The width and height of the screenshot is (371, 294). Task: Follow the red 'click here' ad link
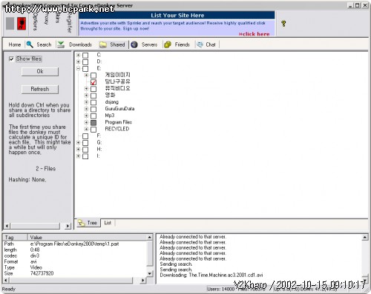pos(254,34)
